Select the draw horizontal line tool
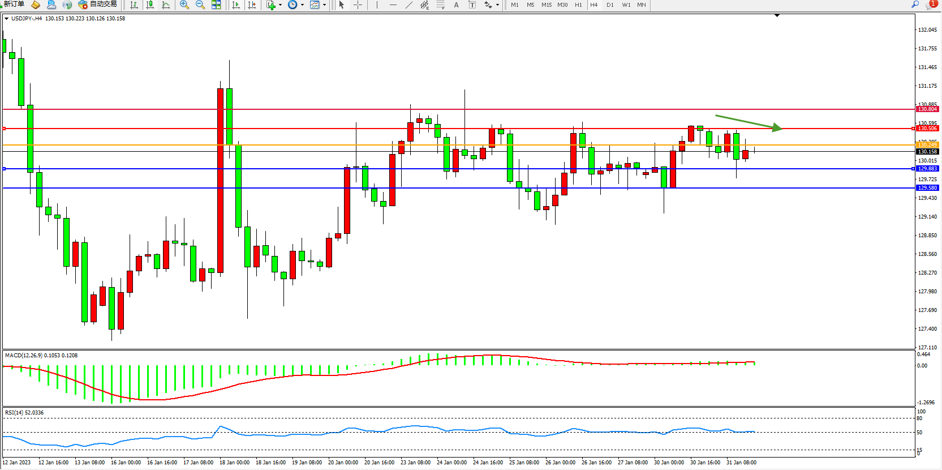Screen dimensions: 942x470 [393, 5]
